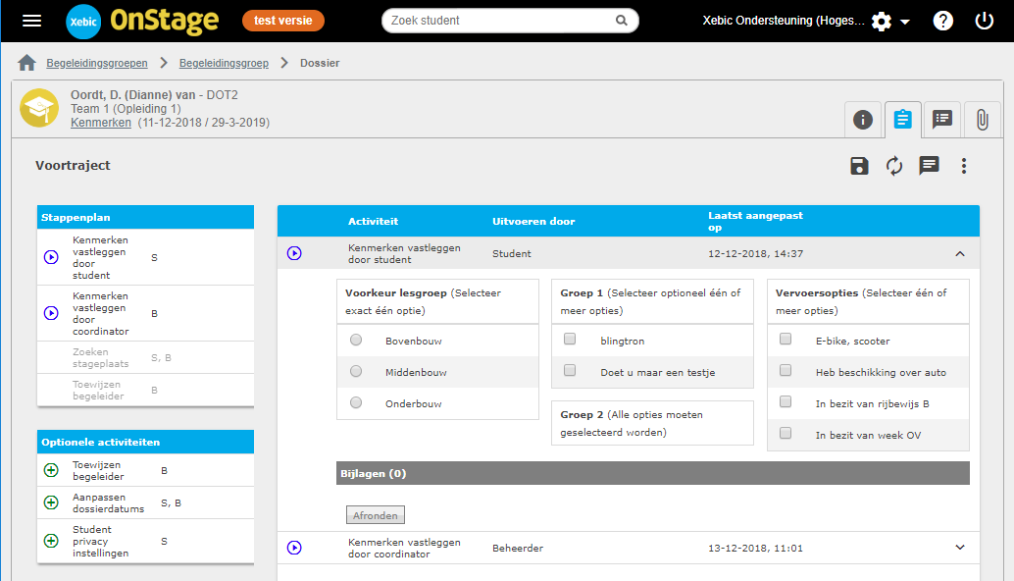The width and height of the screenshot is (1014, 581).
Task: Check Doet u maar een testje
Action: point(570,370)
